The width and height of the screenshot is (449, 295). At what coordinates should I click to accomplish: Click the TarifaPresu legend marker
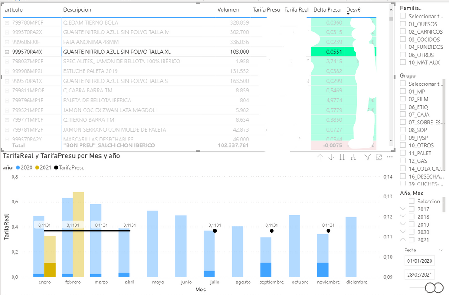tap(56, 167)
